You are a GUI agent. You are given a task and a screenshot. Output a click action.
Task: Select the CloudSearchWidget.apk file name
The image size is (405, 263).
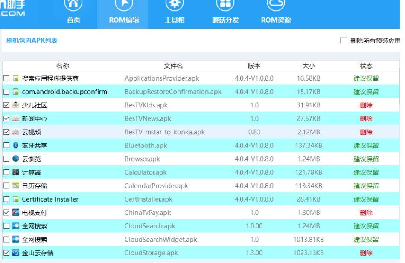(160, 240)
